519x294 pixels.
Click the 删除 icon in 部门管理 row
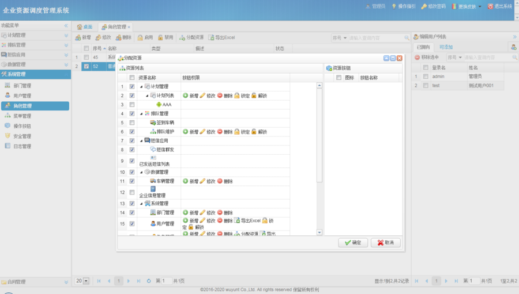(220, 212)
